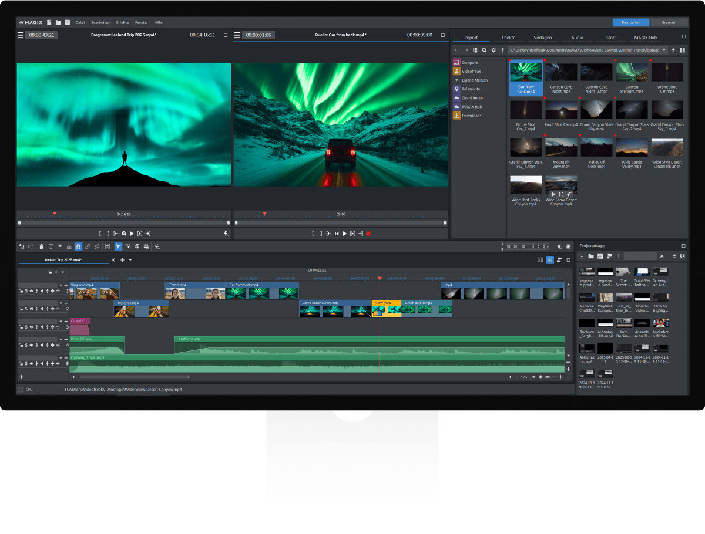Viewport: 705px width, 534px height.
Task: Open the Fenster menu in the menu bar
Action: coord(142,22)
